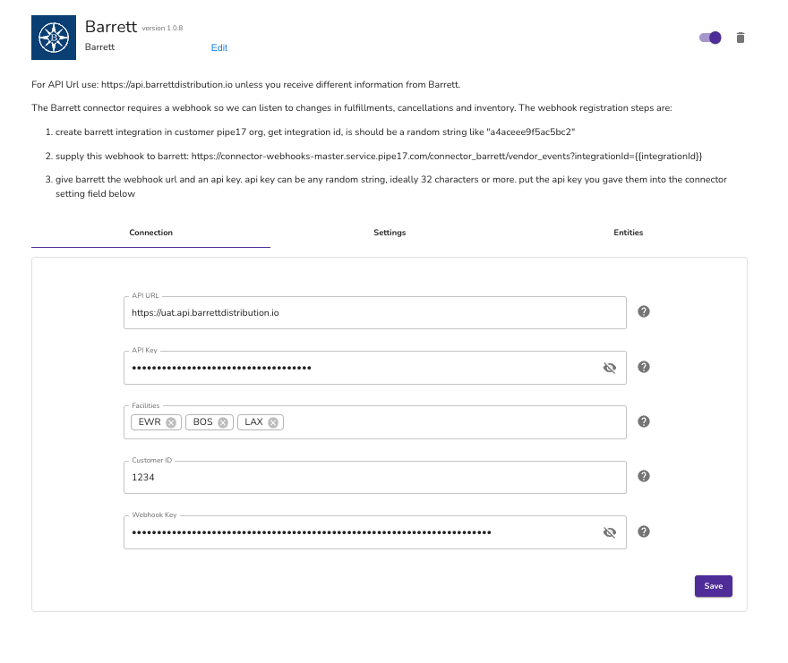
Task: Delete the integration with trash icon
Action: coord(741,38)
